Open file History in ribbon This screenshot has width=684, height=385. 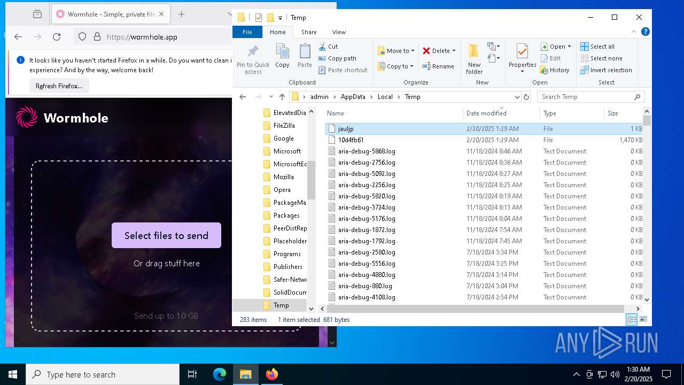coord(555,70)
